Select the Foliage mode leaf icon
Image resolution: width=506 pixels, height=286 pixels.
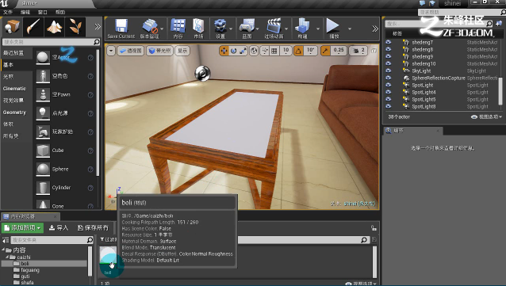75,27
